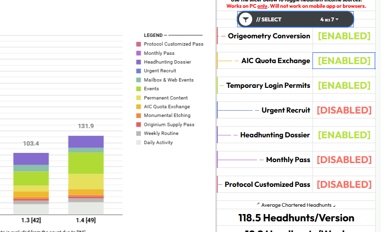The width and height of the screenshot is (381, 232).
Task: Click Originium Supply Pass legend swatch
Action: [x=139, y=124]
